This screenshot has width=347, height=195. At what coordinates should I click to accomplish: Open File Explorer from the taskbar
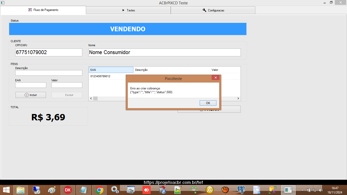pos(21,190)
